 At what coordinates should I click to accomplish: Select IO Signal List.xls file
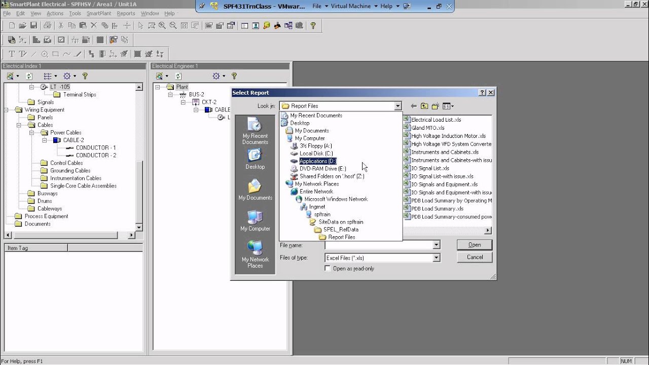coord(430,168)
